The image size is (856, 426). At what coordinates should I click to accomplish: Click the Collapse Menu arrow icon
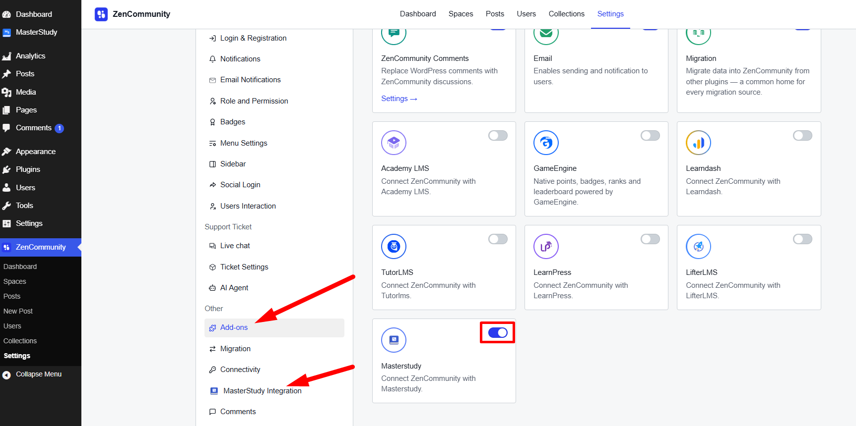6,375
